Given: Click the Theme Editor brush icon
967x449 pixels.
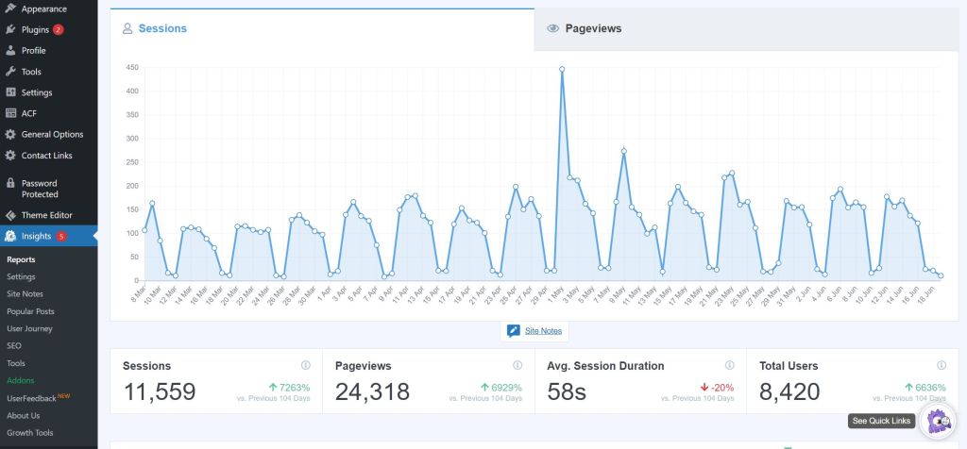Looking at the screenshot, I should [10, 215].
